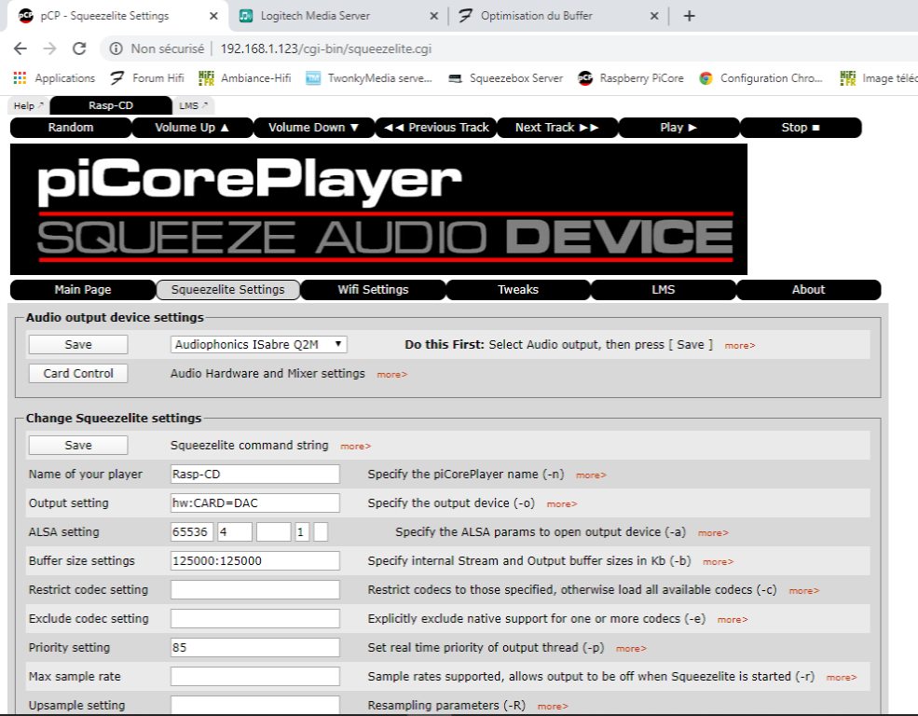
Task: Edit Name of your player field
Action: pos(255,475)
